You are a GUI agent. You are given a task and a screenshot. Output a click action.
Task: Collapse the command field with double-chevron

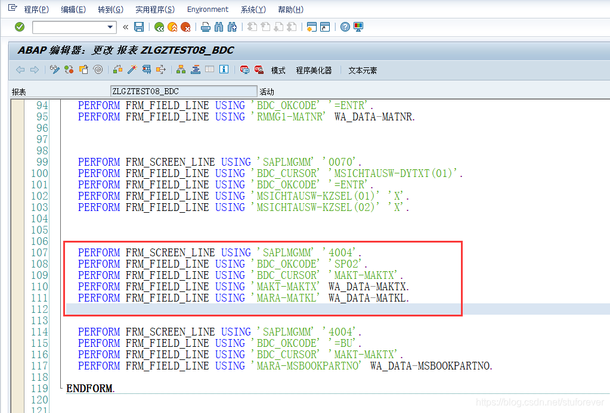point(125,27)
